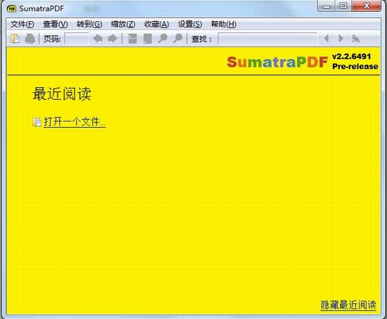The width and height of the screenshot is (387, 319).
Task: Open the 查看(V) menu
Action: tap(56, 24)
